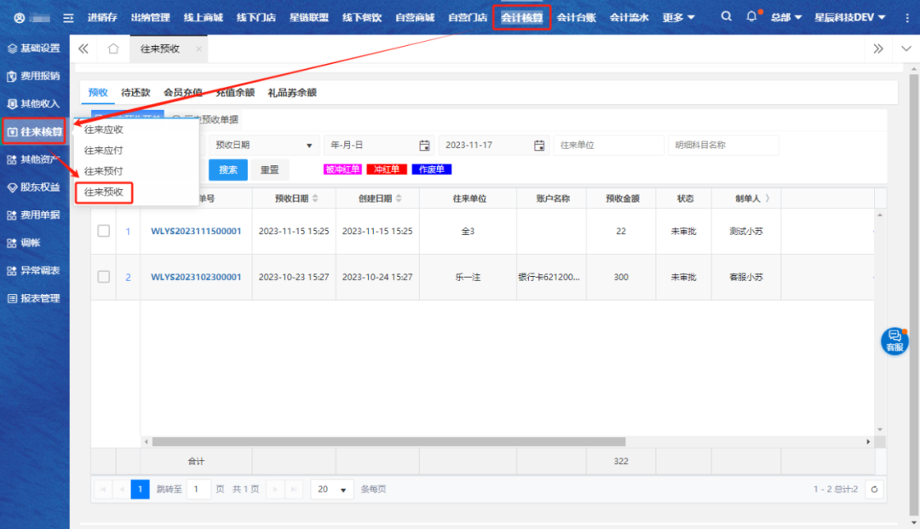Switch to the 待还款 tab
Viewport: 920px width, 529px height.
coord(135,93)
